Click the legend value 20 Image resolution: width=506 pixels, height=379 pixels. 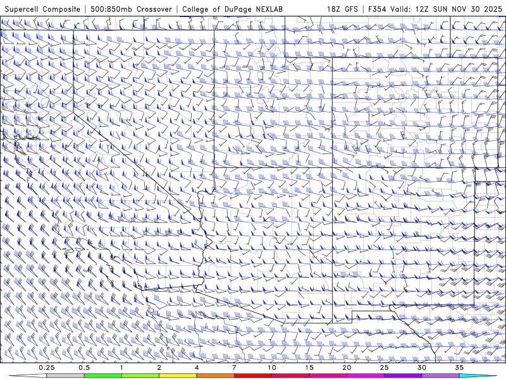[x=347, y=368]
